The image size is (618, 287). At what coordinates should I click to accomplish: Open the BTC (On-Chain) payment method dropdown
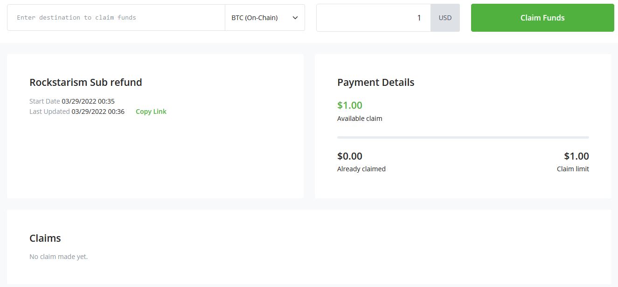click(x=264, y=17)
